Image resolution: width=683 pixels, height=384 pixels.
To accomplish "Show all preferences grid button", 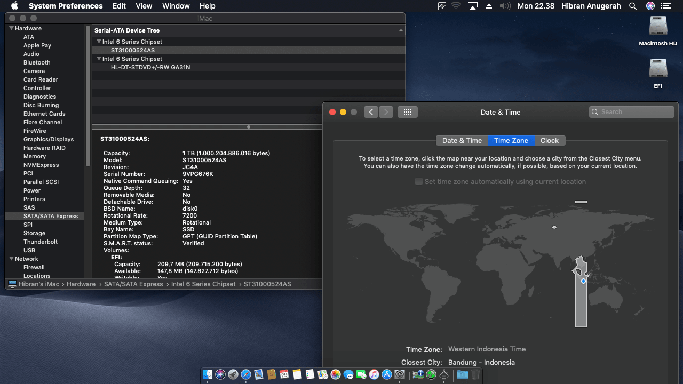I will click(408, 112).
